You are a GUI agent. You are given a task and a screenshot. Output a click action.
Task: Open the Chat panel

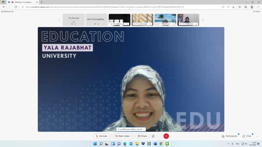pos(247,136)
